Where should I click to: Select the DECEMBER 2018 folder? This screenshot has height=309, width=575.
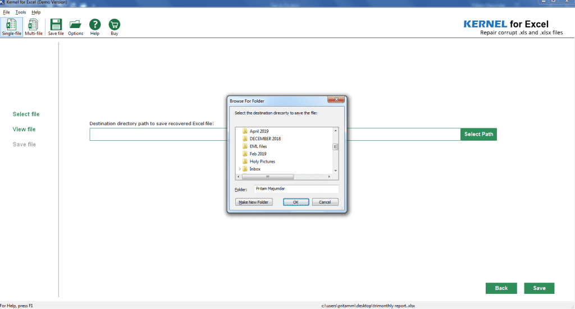(264, 139)
